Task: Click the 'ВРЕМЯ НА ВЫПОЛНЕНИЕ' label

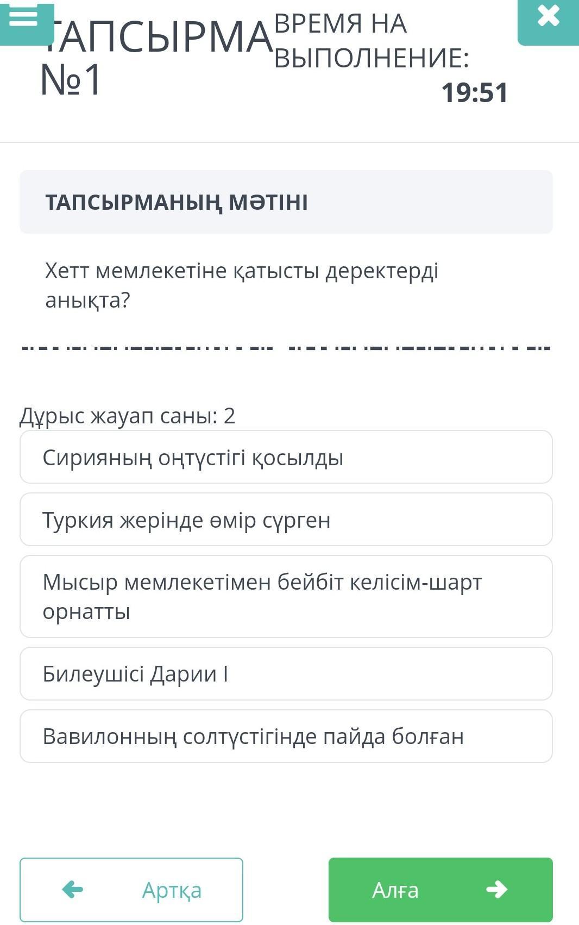Action: click(371, 41)
